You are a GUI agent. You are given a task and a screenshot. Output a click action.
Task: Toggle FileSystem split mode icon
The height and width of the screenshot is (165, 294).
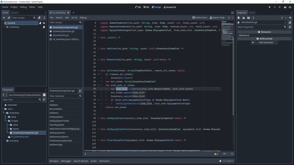pos(44,95)
